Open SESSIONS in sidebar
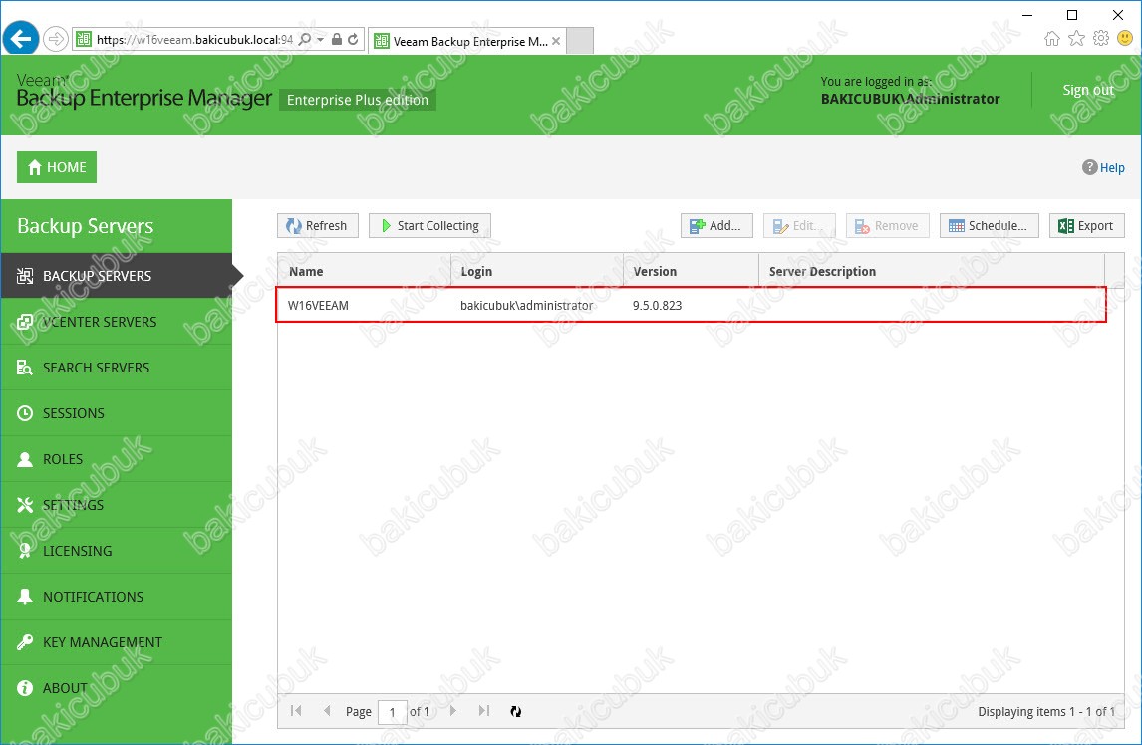 click(x=117, y=413)
